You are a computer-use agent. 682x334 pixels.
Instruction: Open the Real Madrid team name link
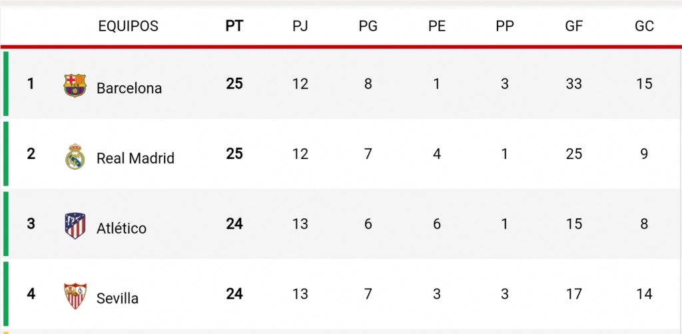coord(135,158)
